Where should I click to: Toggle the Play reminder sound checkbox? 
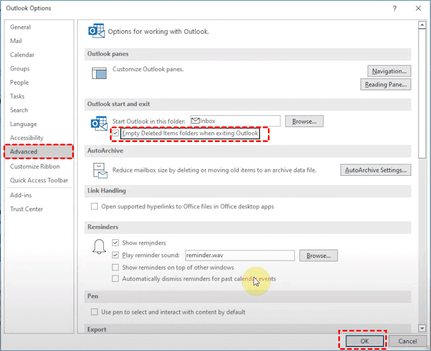point(116,255)
